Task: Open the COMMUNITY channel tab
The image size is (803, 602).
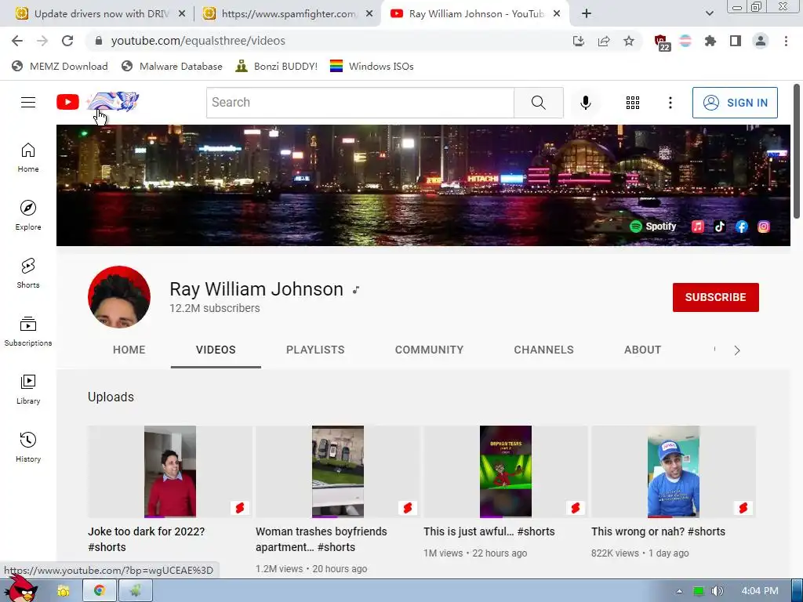Action: (x=429, y=350)
